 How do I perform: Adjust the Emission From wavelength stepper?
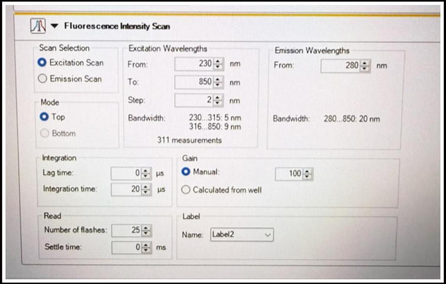[x=365, y=66]
